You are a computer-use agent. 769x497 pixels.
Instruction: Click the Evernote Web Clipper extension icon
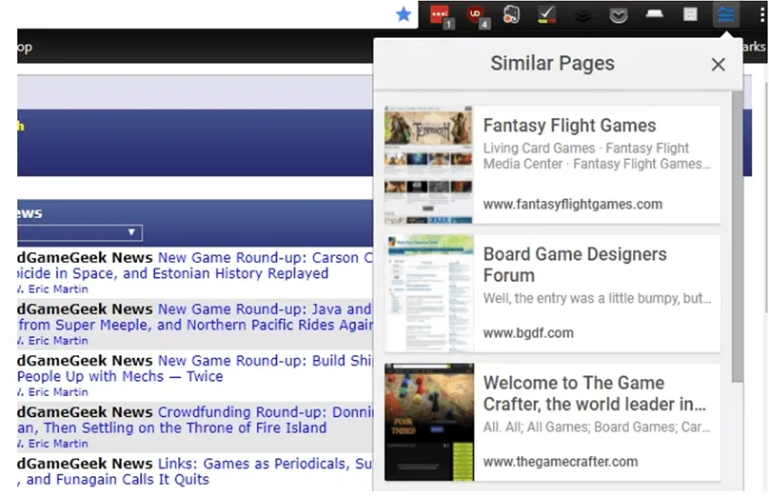(511, 14)
